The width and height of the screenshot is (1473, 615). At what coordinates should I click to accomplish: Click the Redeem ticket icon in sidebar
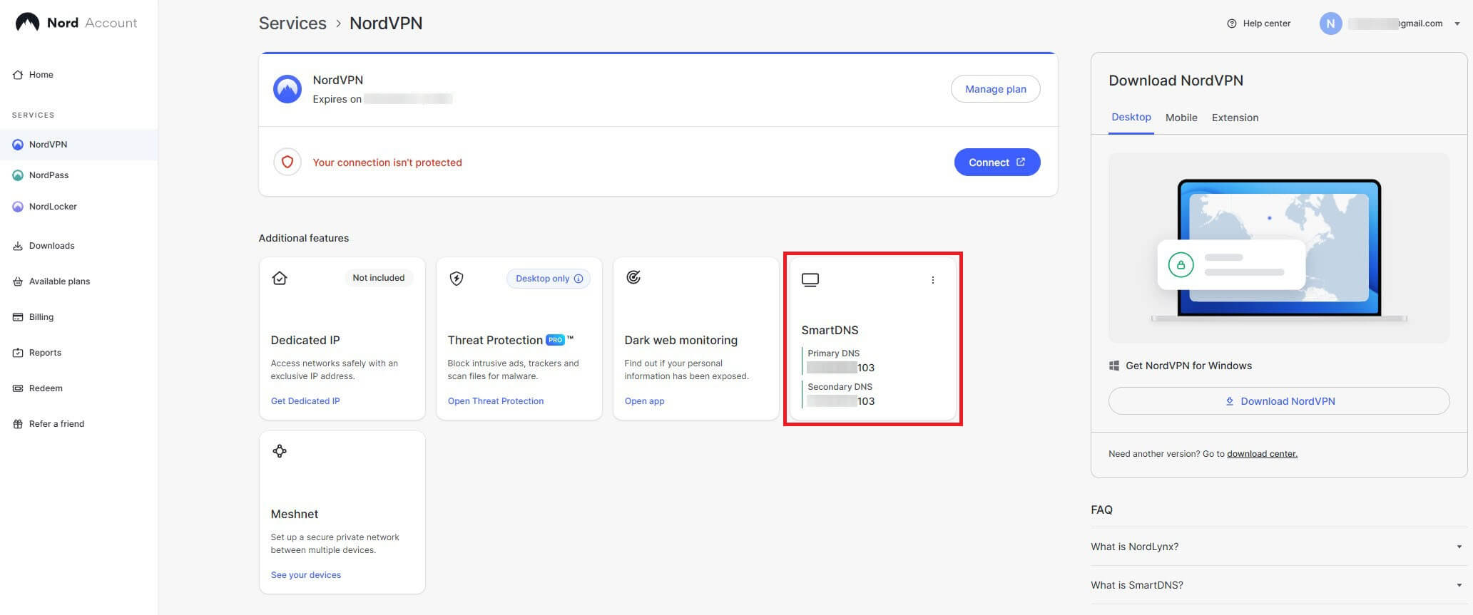tap(18, 388)
